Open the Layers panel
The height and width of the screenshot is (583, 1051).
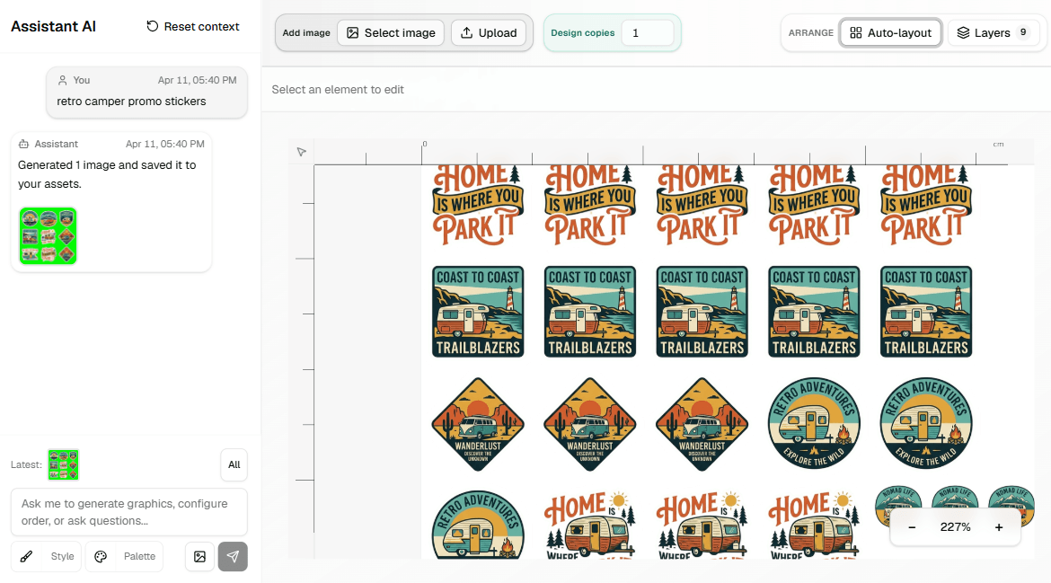[x=993, y=33]
